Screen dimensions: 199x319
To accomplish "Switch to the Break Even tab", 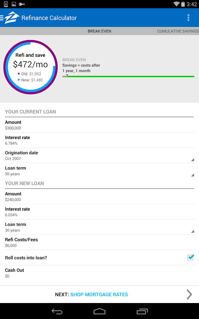I will coord(100,31).
